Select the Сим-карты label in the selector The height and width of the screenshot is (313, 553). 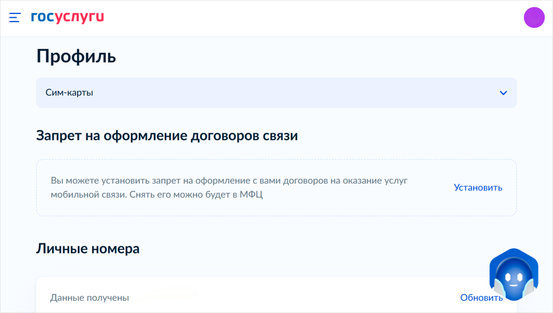click(69, 93)
